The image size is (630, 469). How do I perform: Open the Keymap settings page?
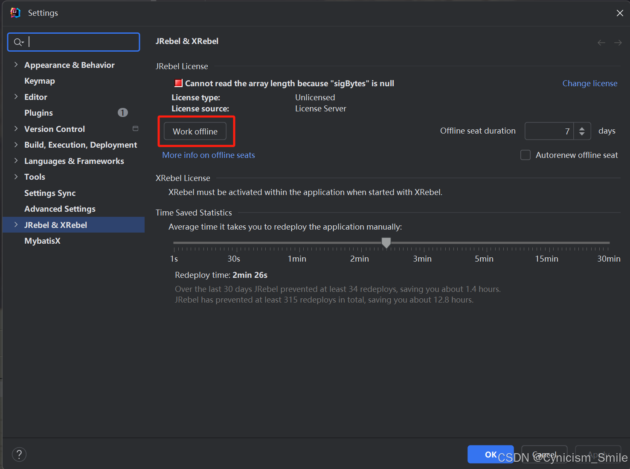(x=40, y=81)
